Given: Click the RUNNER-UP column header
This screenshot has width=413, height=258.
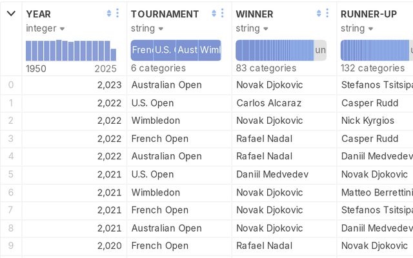Looking at the screenshot, I should [x=368, y=14].
